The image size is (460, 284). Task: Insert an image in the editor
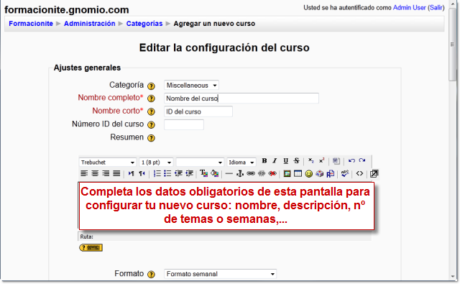[x=287, y=174]
